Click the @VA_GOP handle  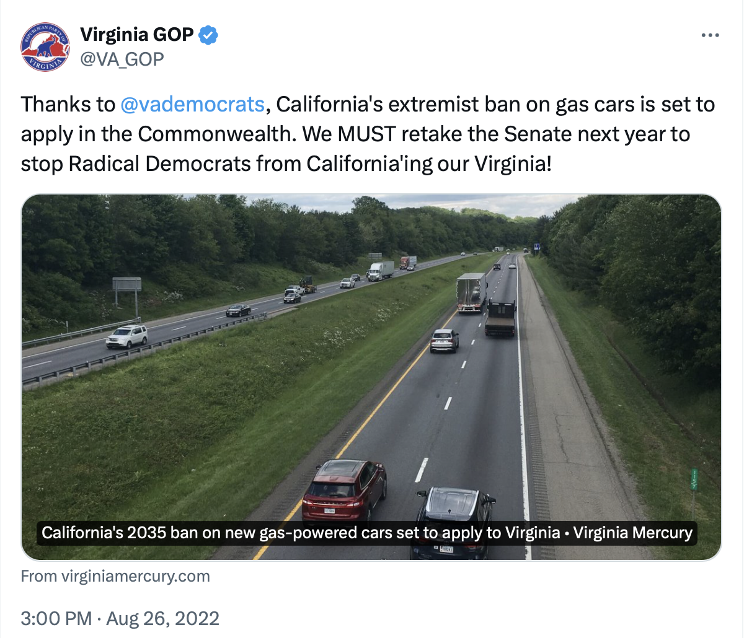[122, 59]
